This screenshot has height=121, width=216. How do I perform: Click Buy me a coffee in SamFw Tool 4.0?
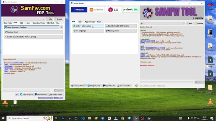click(x=125, y=86)
